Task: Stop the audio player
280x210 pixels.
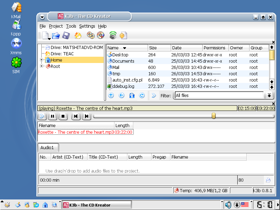Action: click(63, 116)
